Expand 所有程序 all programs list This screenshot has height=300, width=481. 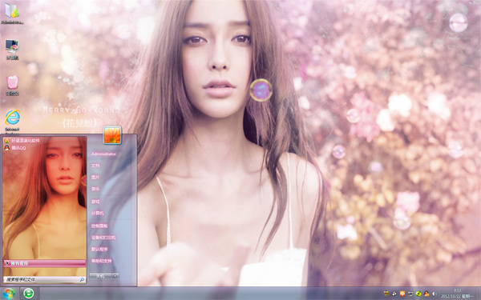[x=45, y=263]
